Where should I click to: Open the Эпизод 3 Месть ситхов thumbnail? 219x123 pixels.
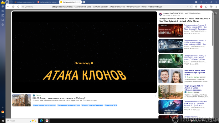(171, 31)
